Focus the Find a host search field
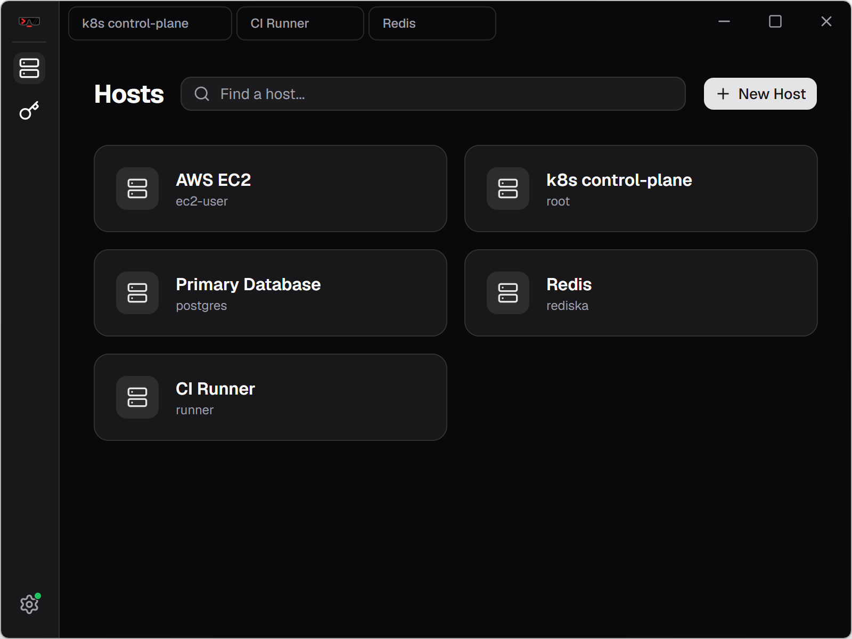Screen dimensions: 852x639 [x=433, y=94]
